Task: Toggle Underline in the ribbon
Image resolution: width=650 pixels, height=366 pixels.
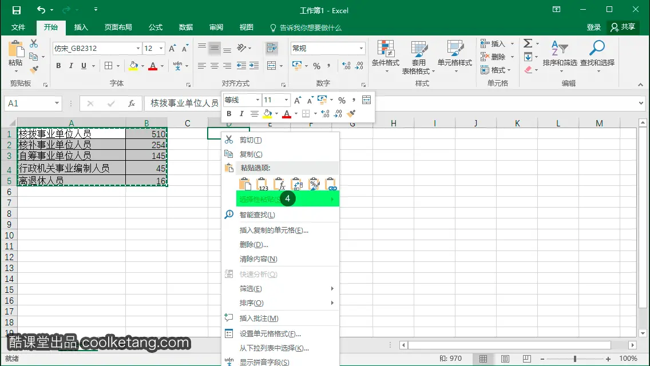Action: click(84, 66)
